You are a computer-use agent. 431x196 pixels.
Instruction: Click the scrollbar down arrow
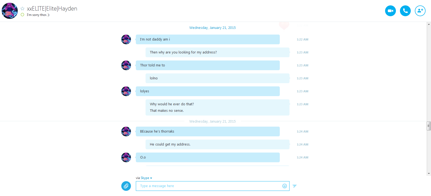429,174
